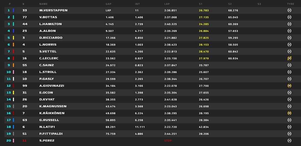Click Giovinazzi's yellow medium tyre icon

(290, 86)
